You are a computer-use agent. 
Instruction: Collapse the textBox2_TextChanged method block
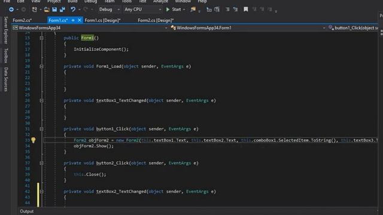[x=41, y=192]
